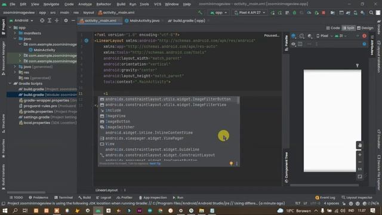The height and width of the screenshot is (215, 382).
Task: Open the app run configuration dropdown
Action: click(x=218, y=13)
